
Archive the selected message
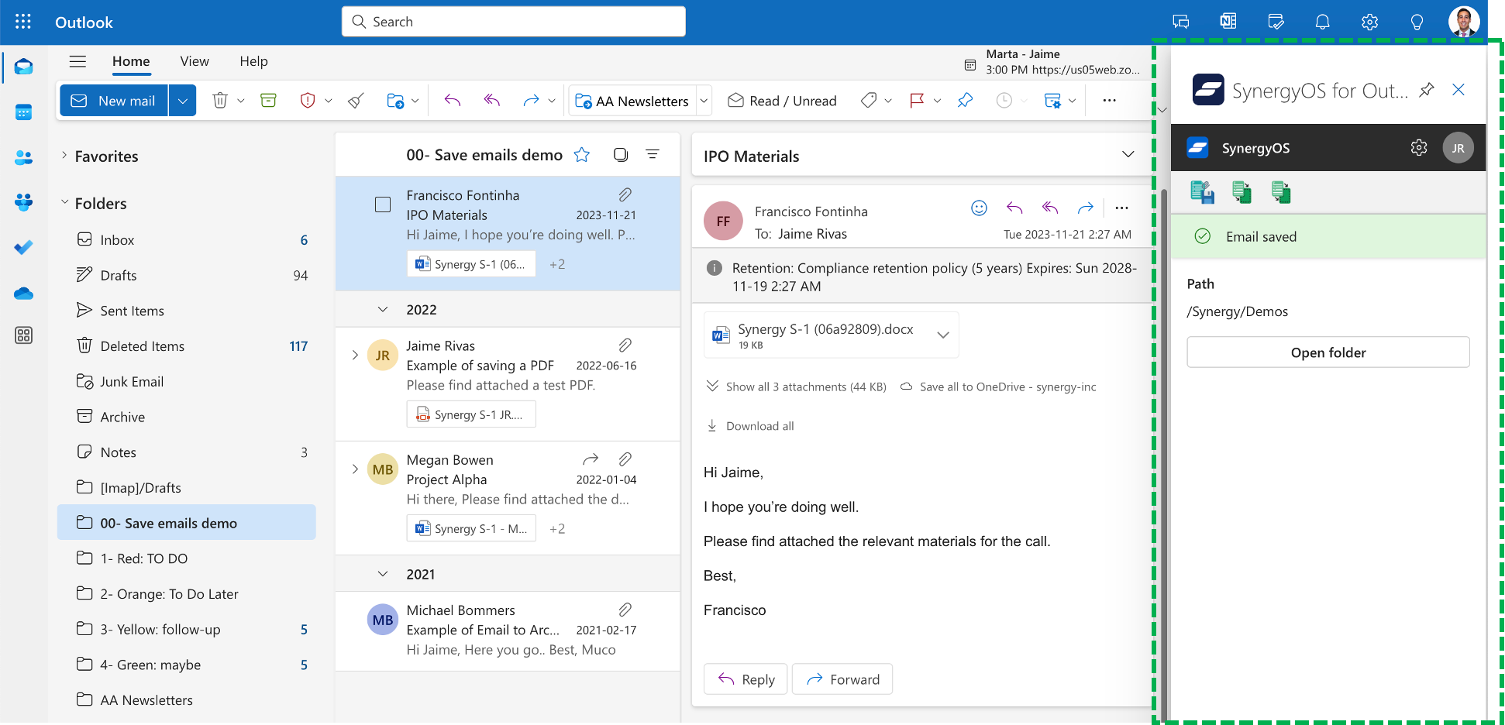click(268, 101)
